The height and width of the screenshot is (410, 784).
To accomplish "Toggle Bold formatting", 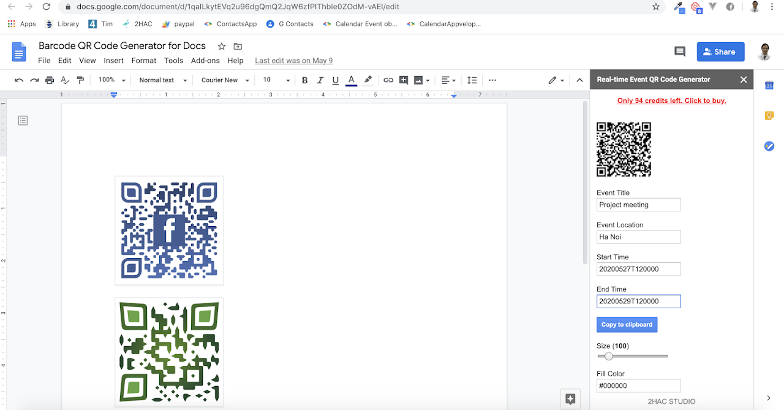I will pos(304,80).
